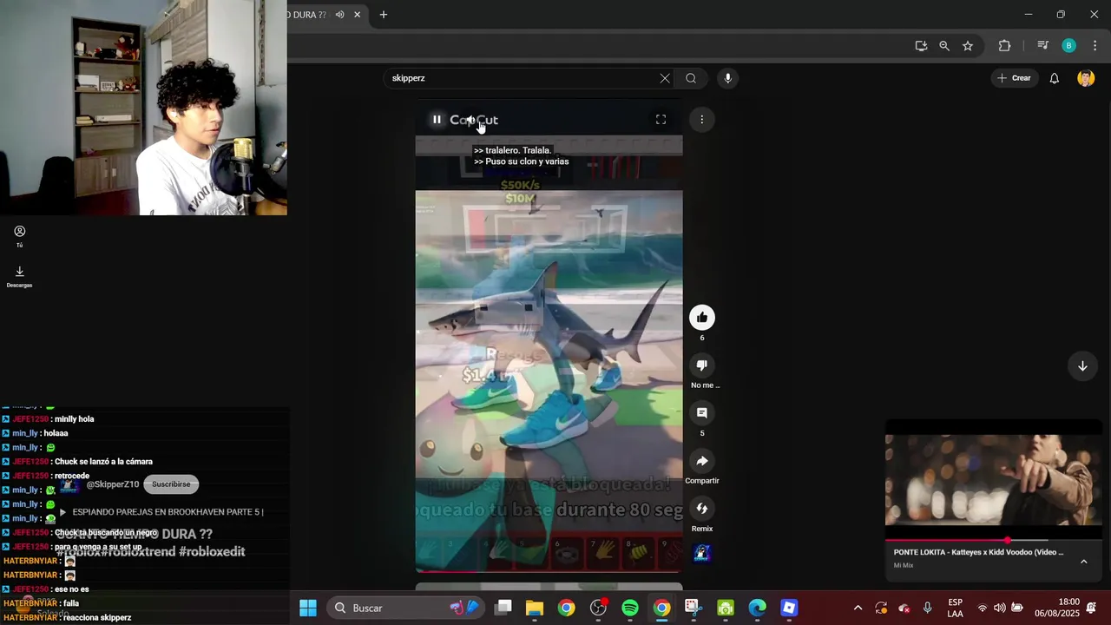Open ESP LAA language switcher

pyautogui.click(x=955, y=608)
